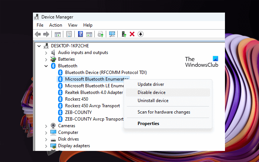Screen dimensions: 259x162
Task: Select ZEB-COUNTY Avrcp Transport
Action: click(94, 119)
